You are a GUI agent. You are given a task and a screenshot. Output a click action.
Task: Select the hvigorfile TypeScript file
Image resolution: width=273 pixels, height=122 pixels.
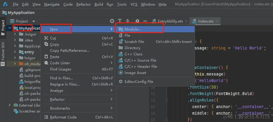[30, 81]
